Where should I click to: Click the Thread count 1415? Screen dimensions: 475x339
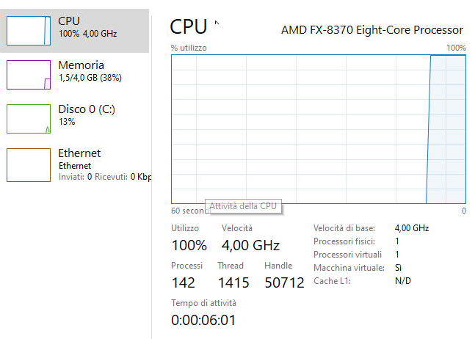pyautogui.click(x=233, y=283)
